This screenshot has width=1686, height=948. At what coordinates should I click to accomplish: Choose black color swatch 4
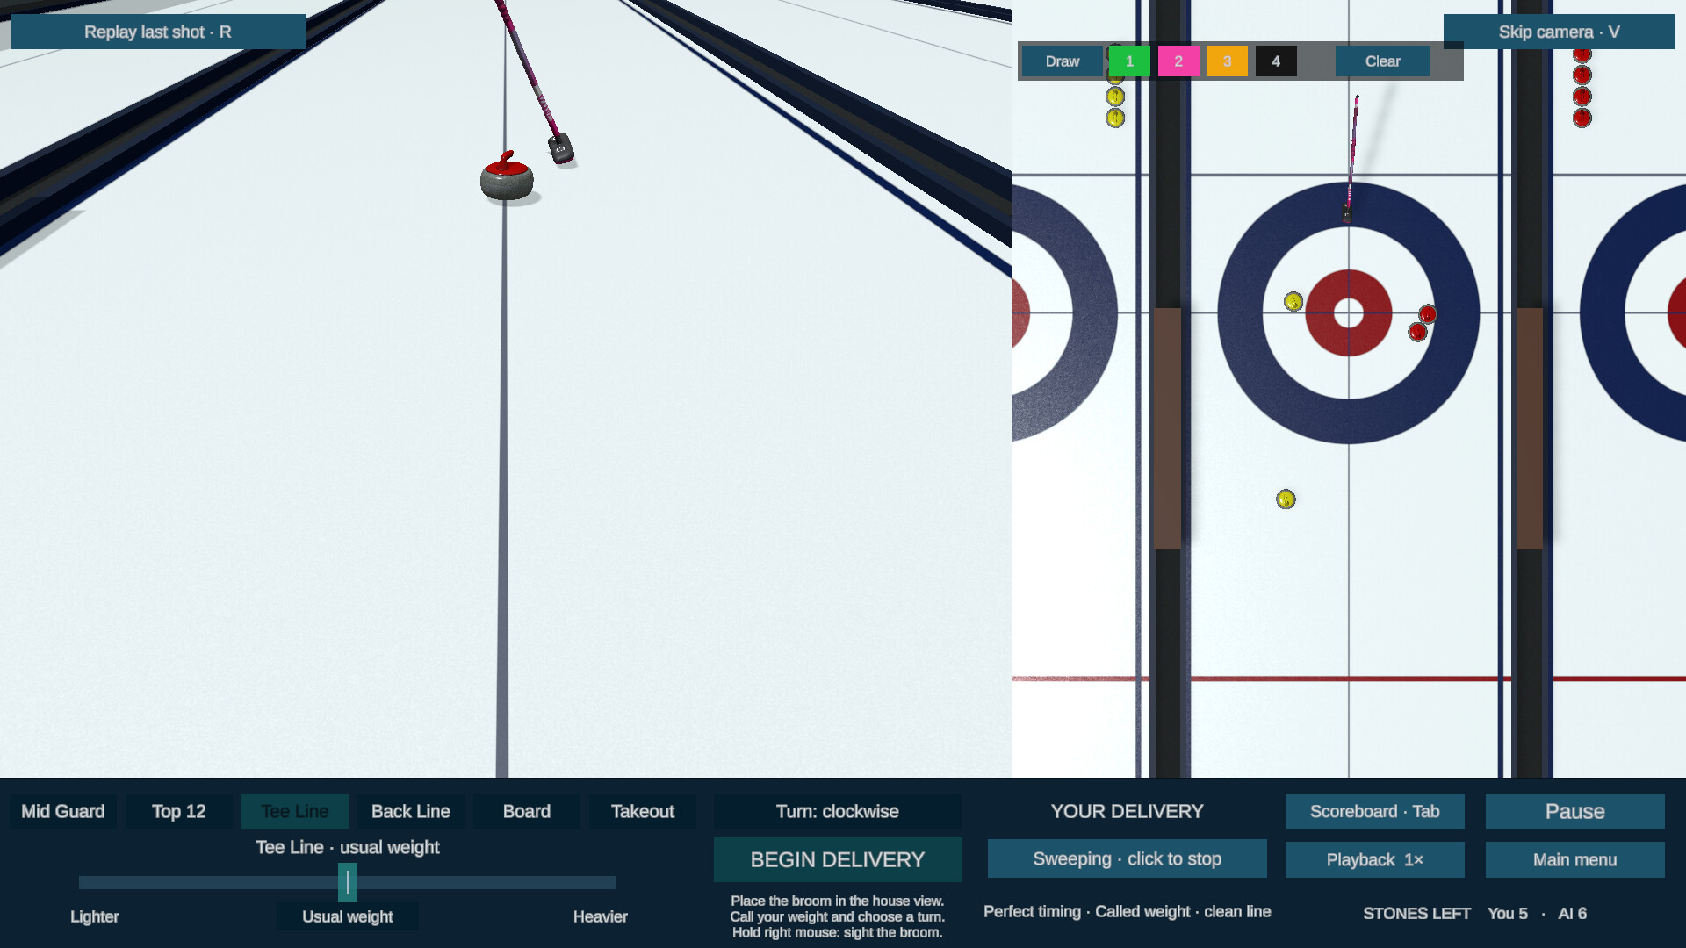pyautogui.click(x=1276, y=61)
